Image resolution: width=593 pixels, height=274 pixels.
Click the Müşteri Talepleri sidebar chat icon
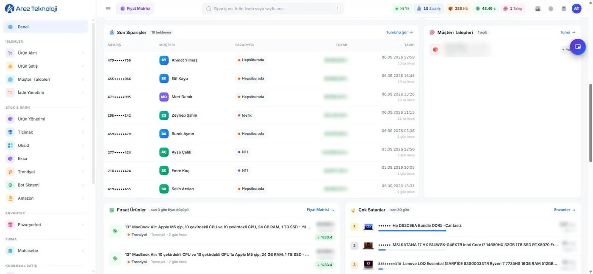(10, 79)
